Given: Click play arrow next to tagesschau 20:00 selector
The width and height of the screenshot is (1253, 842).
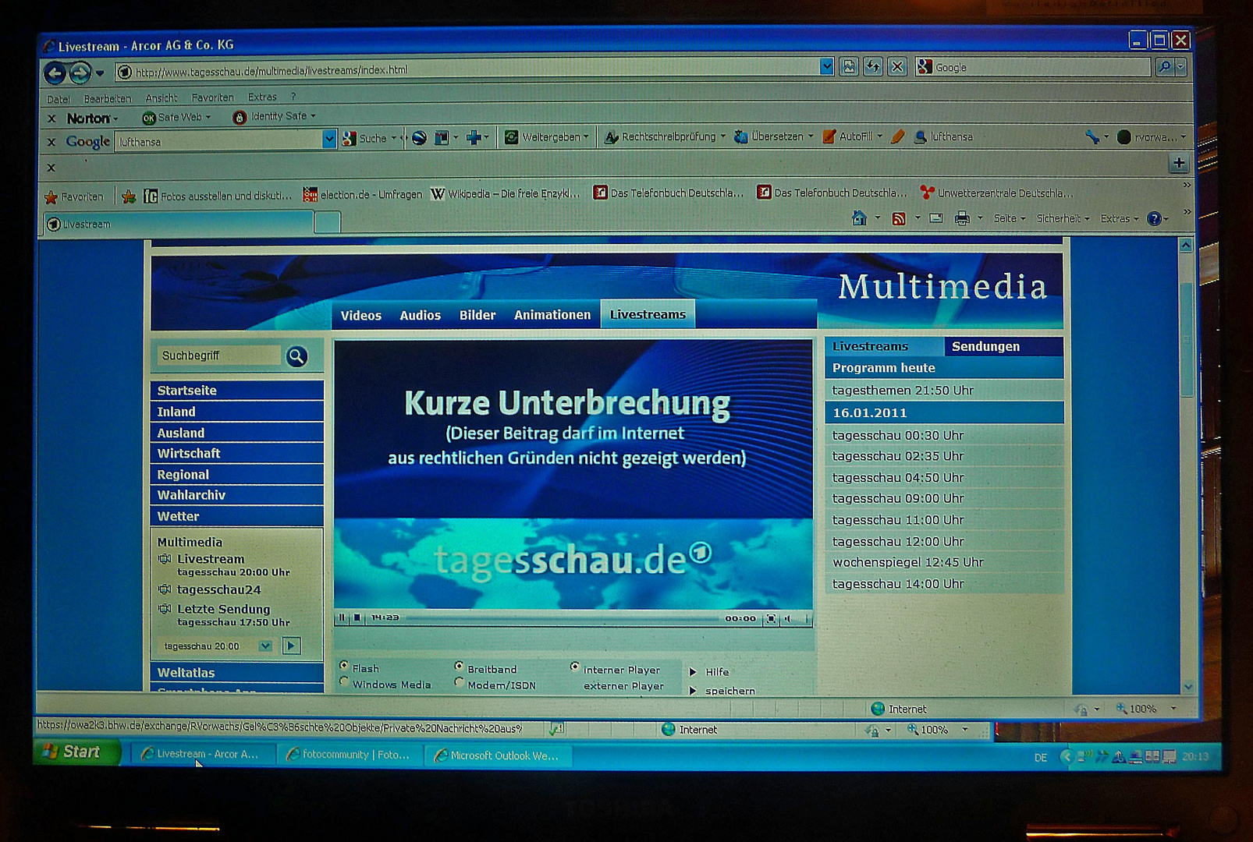Looking at the screenshot, I should pos(291,646).
